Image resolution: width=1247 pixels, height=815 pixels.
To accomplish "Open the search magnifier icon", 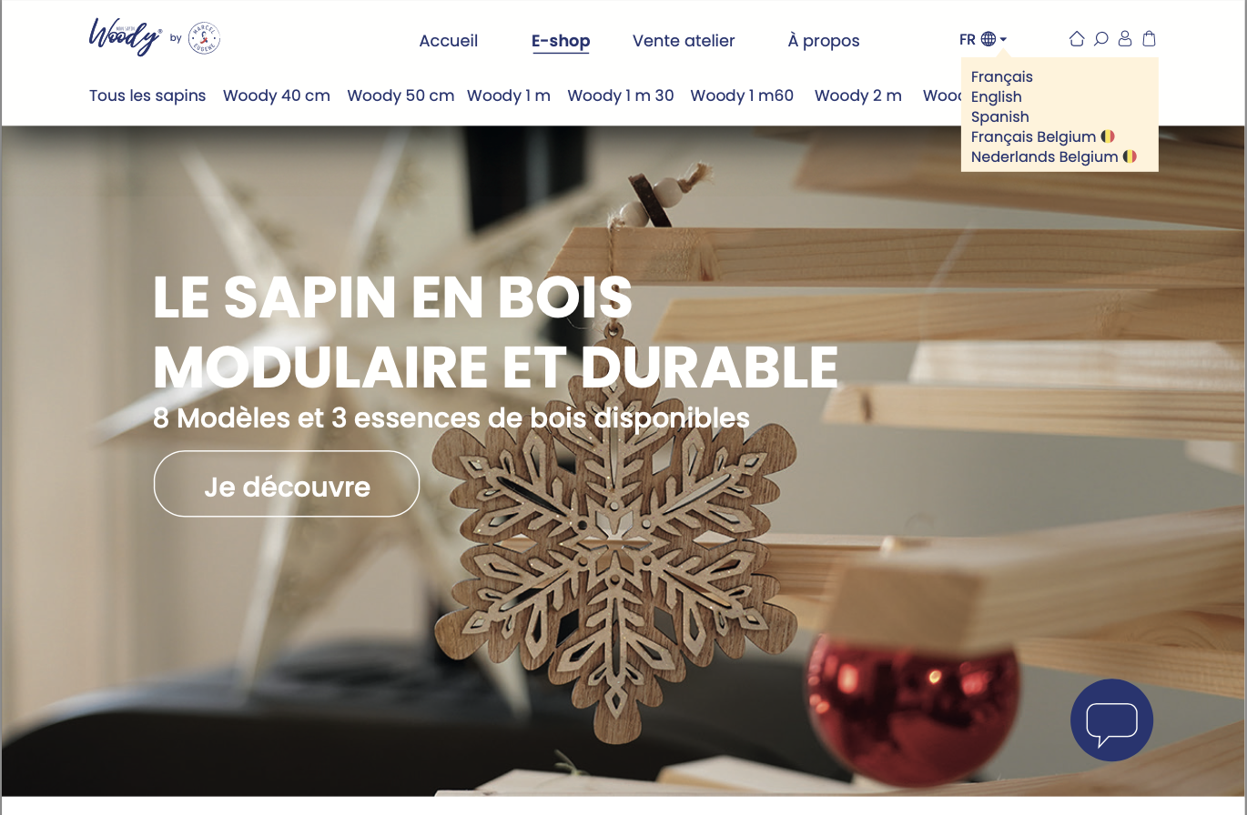I will 1100,39.
